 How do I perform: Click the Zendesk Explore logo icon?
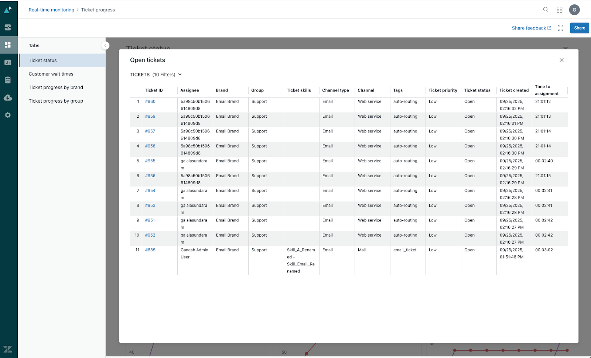pyautogui.click(x=8, y=10)
